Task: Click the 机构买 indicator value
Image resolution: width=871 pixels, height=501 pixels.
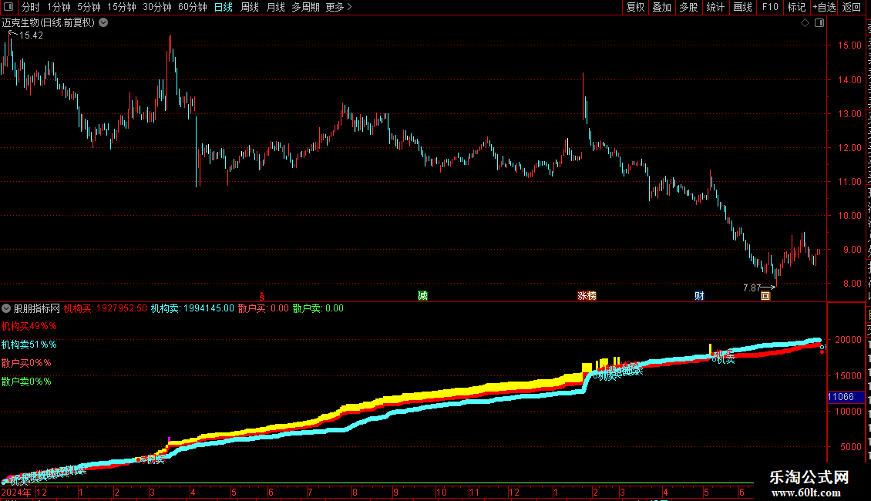Action: (x=106, y=308)
